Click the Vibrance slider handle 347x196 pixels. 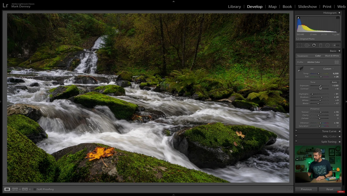coord(320,123)
